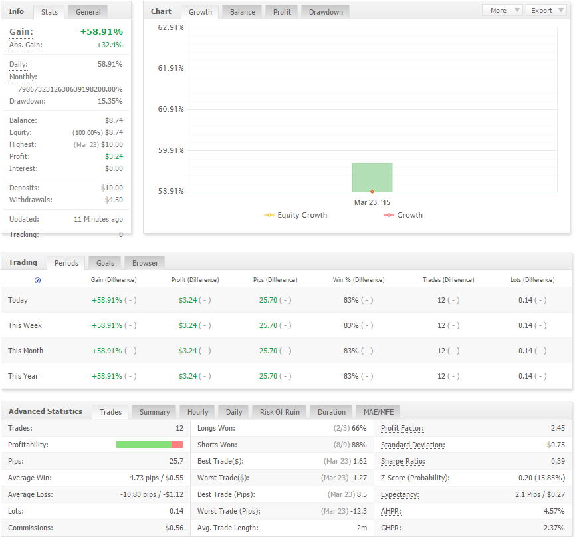Click the Win % (Difference) column header
Viewport: 575px width, 537px height.
click(359, 280)
